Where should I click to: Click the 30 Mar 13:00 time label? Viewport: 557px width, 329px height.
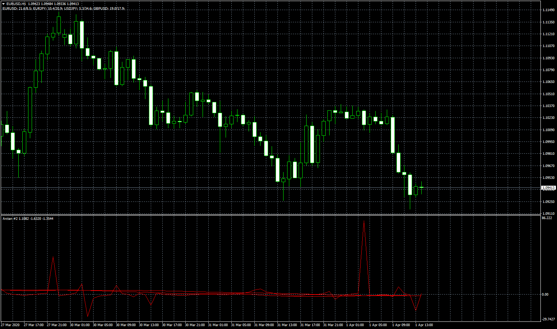tap(149, 325)
